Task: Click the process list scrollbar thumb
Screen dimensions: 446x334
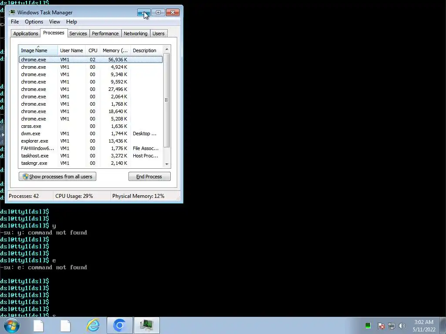Action: click(x=167, y=100)
